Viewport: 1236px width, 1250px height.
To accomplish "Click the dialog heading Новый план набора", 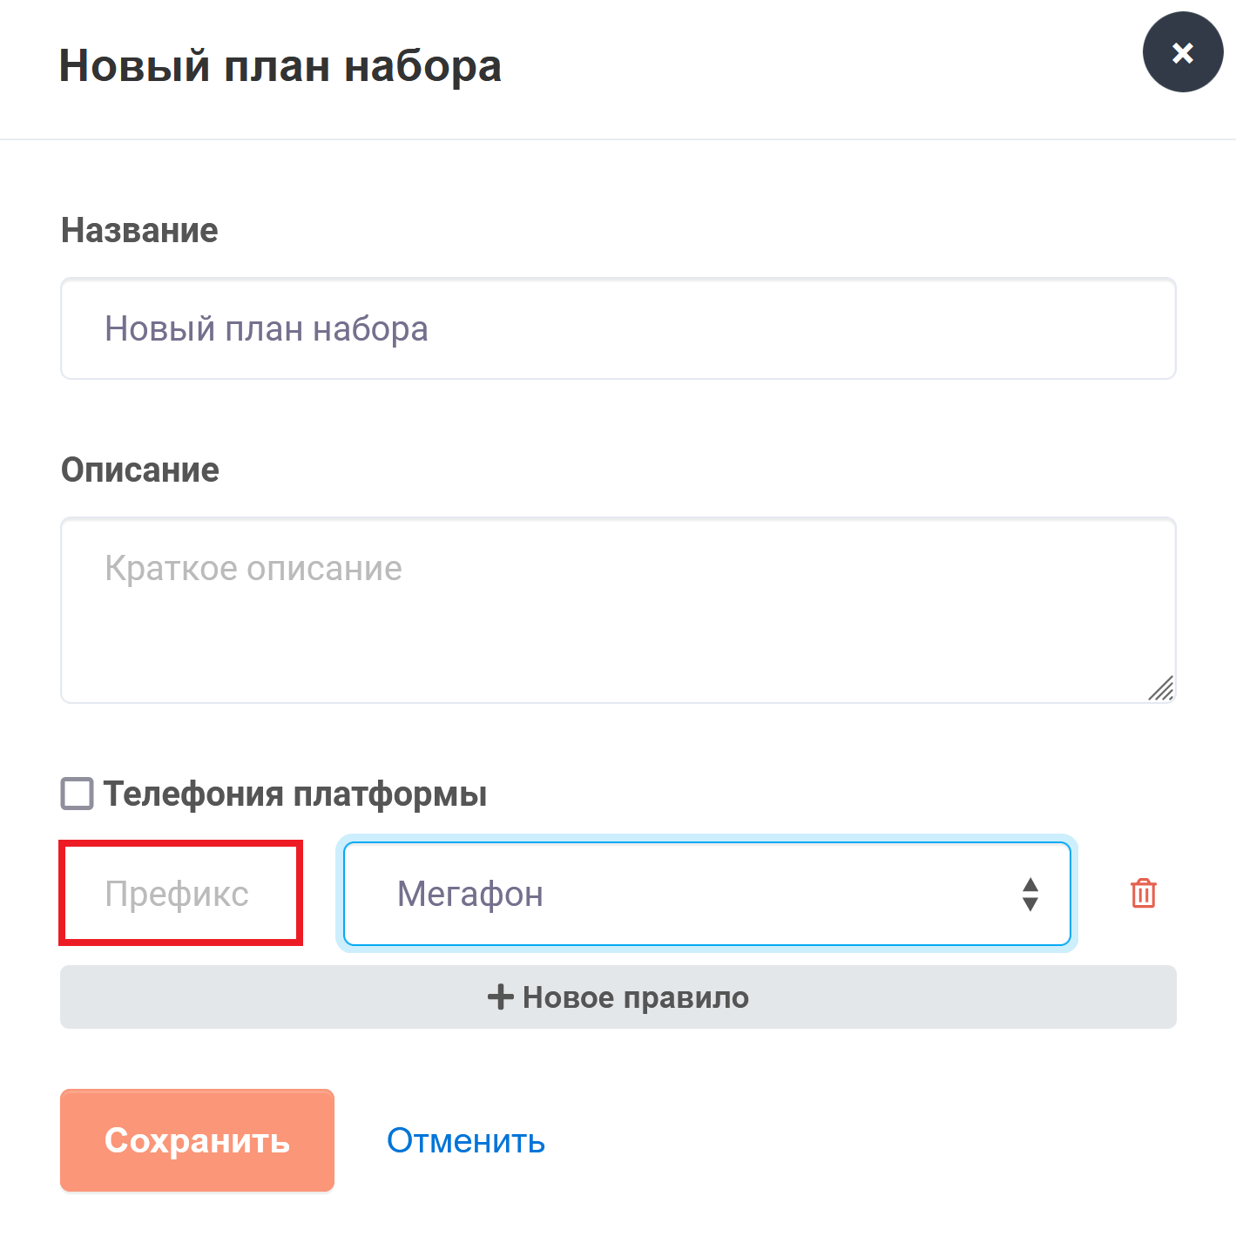I will (x=280, y=66).
